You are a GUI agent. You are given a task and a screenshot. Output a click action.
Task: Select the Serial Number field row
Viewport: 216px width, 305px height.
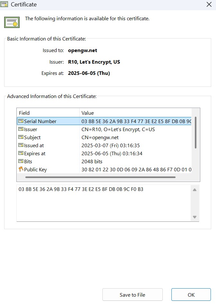pos(104,121)
